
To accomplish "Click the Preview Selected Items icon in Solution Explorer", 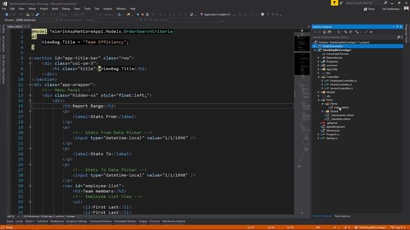I will pos(371,32).
